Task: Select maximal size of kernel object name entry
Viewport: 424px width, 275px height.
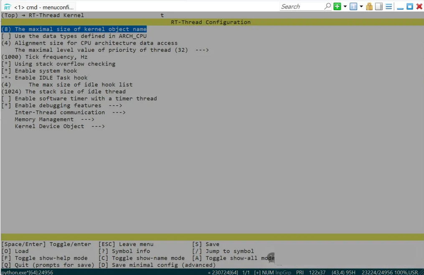Action: 74,29
